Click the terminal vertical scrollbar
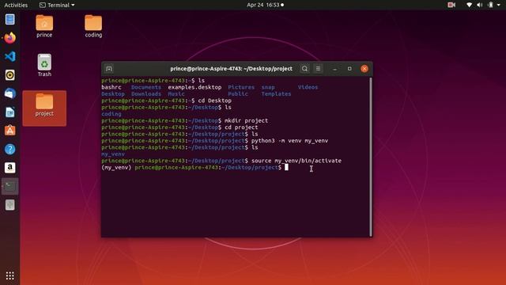This screenshot has width=506, height=285. (371, 157)
